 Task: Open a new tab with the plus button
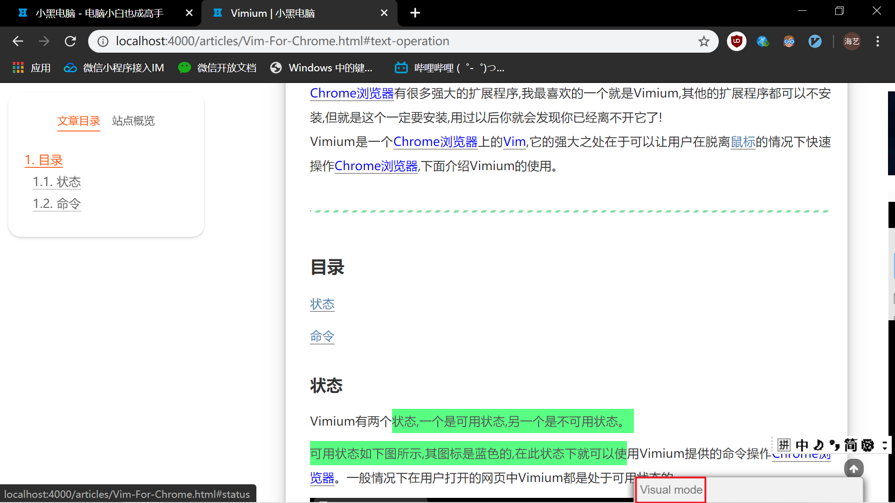[415, 13]
